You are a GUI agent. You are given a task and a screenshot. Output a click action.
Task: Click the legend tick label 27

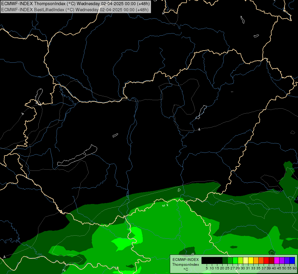point(233,268)
